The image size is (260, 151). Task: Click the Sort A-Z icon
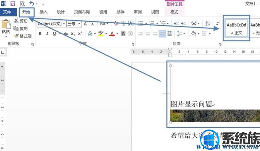207,23
